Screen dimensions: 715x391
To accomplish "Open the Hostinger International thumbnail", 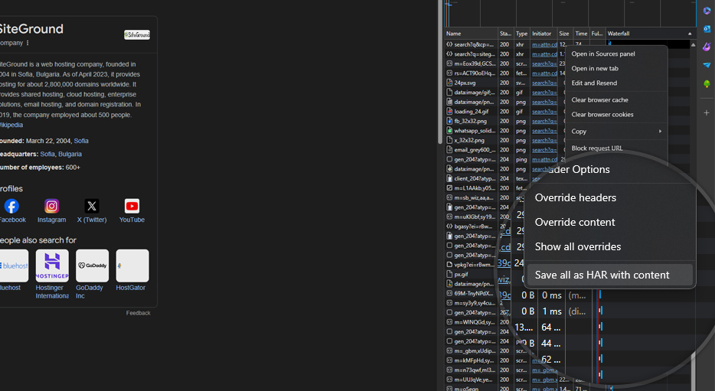I will click(x=52, y=266).
